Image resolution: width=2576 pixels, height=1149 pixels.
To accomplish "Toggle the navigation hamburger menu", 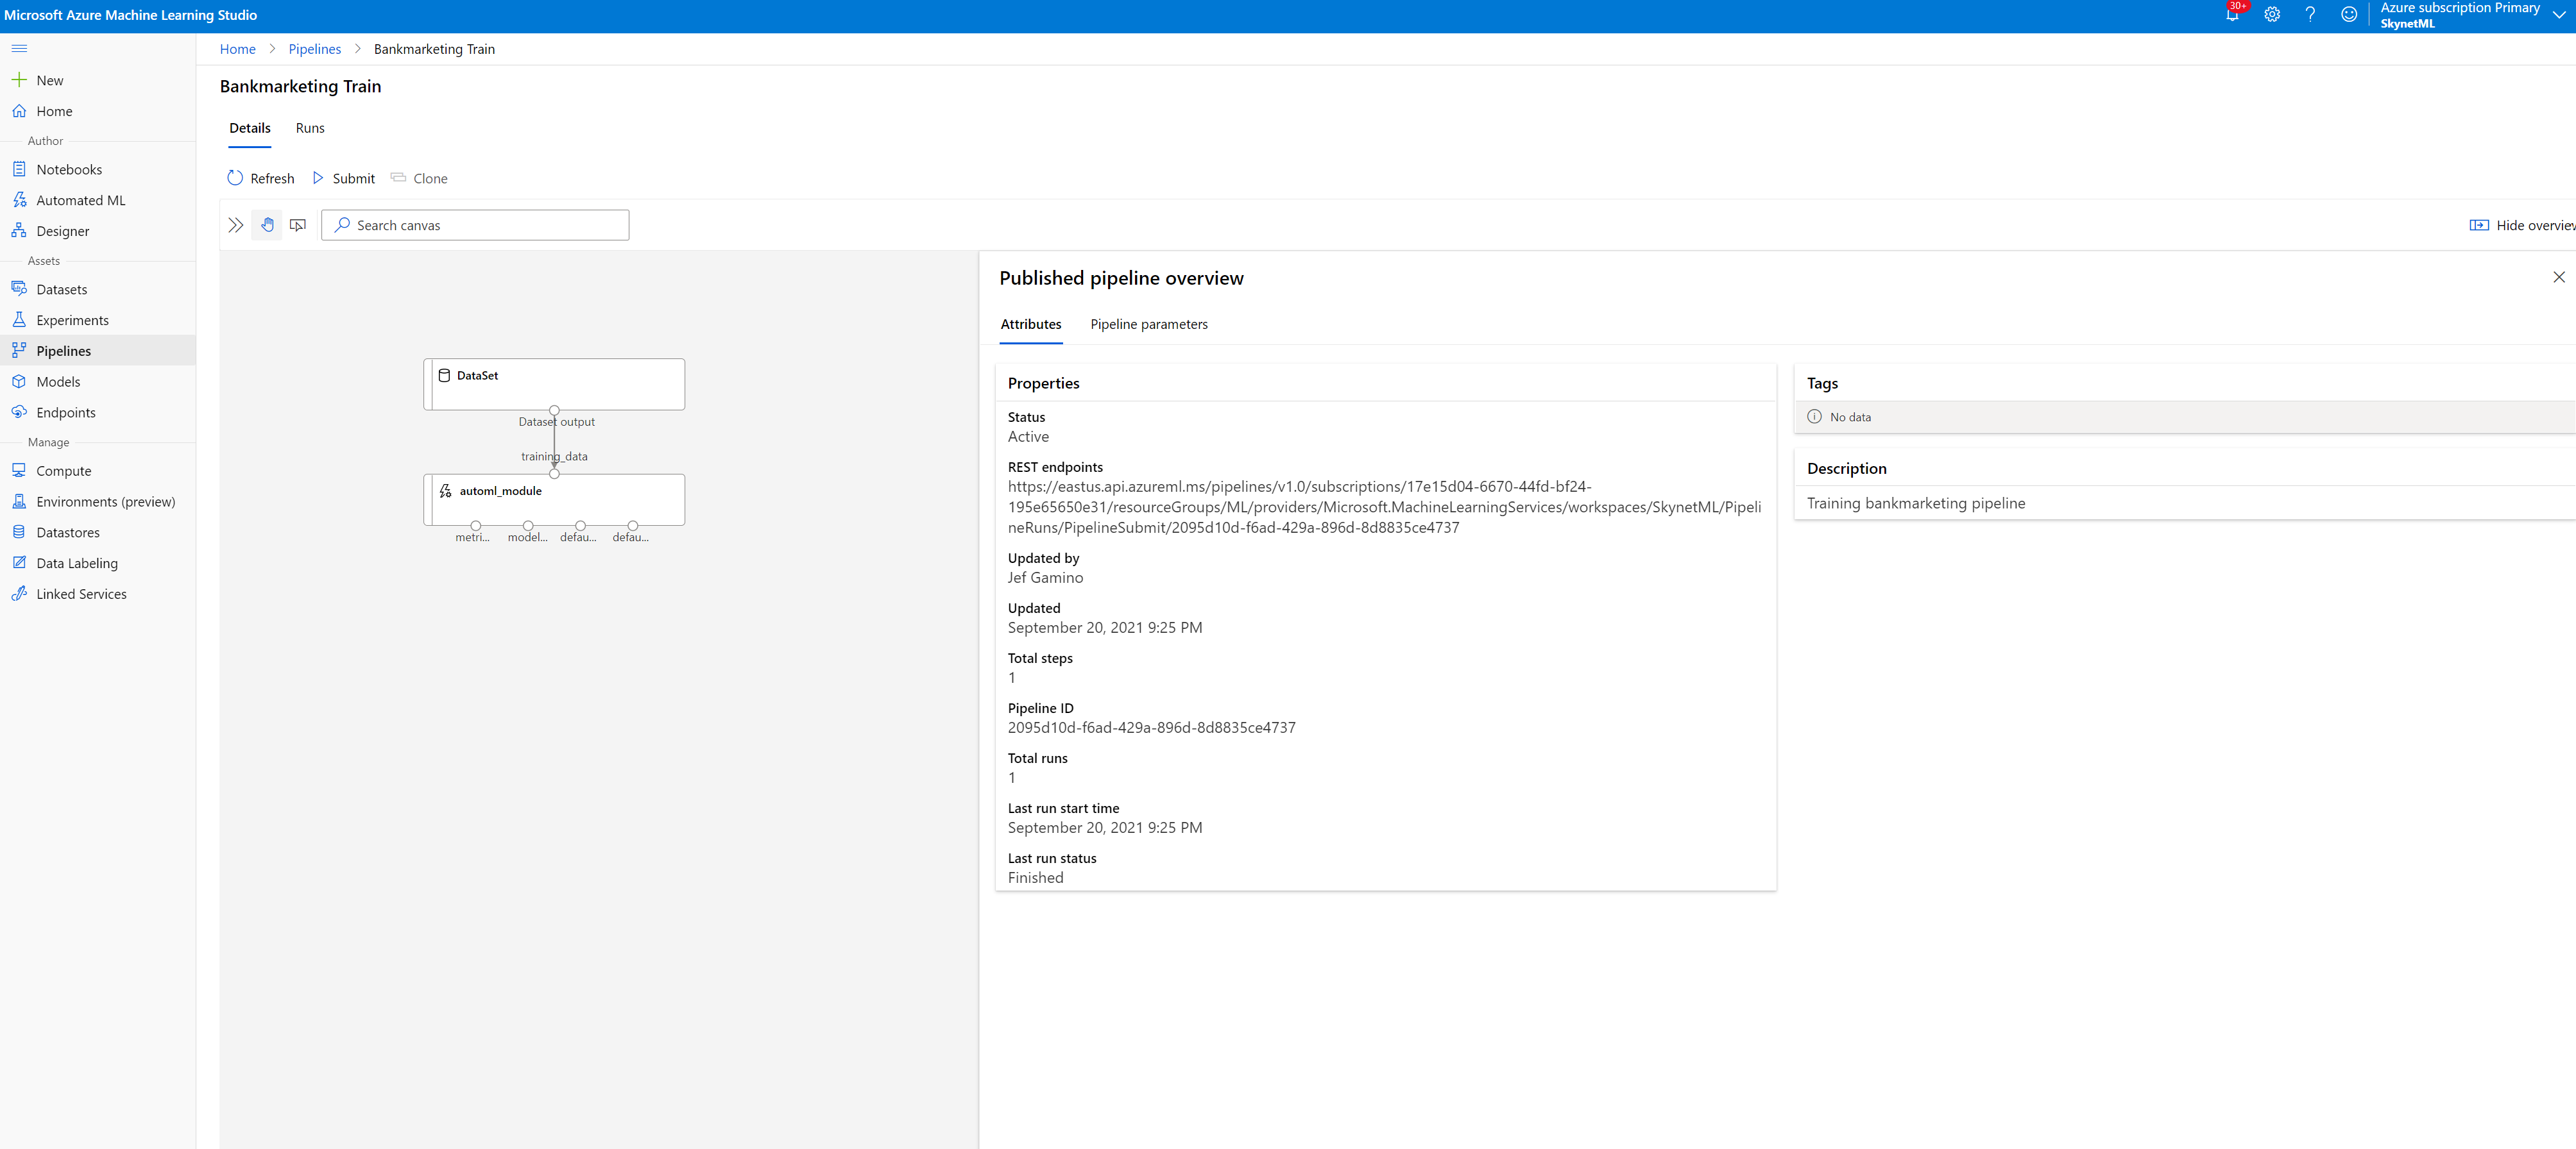I will (18, 48).
